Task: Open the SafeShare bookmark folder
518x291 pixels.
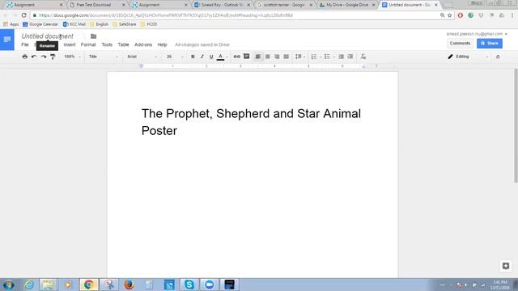Action: pyautogui.click(x=124, y=24)
